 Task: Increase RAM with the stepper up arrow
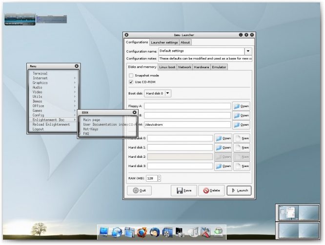point(159,177)
